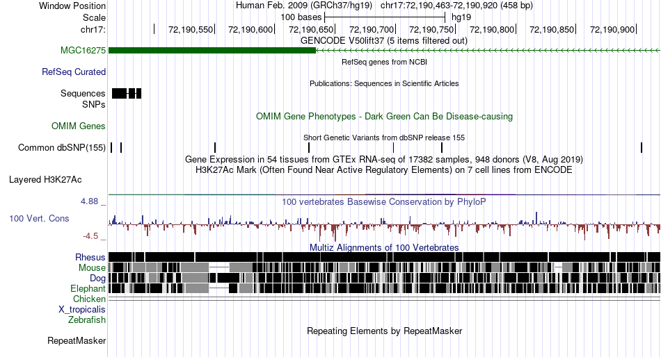Click the GENCODE V50lift37 track title
661x357 pixels.
click(x=383, y=41)
